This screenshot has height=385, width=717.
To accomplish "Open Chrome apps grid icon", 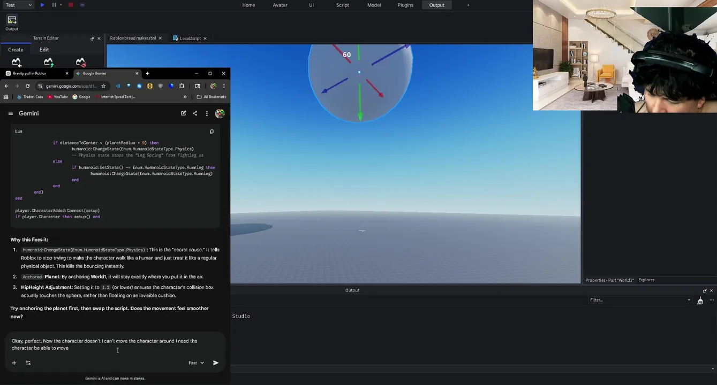I will click(x=6, y=97).
